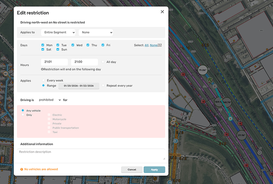
Task: Click the 21.16° junction angle marker
Action: point(242,135)
